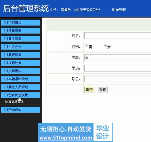Open the 留言信息管理 submenu item
The image size is (151, 142).
pos(14,101)
